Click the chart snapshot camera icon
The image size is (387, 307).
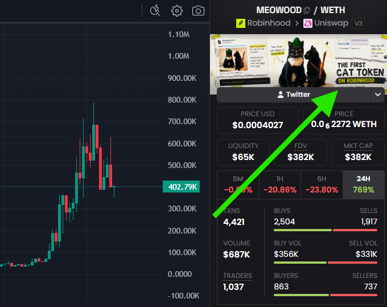click(198, 11)
